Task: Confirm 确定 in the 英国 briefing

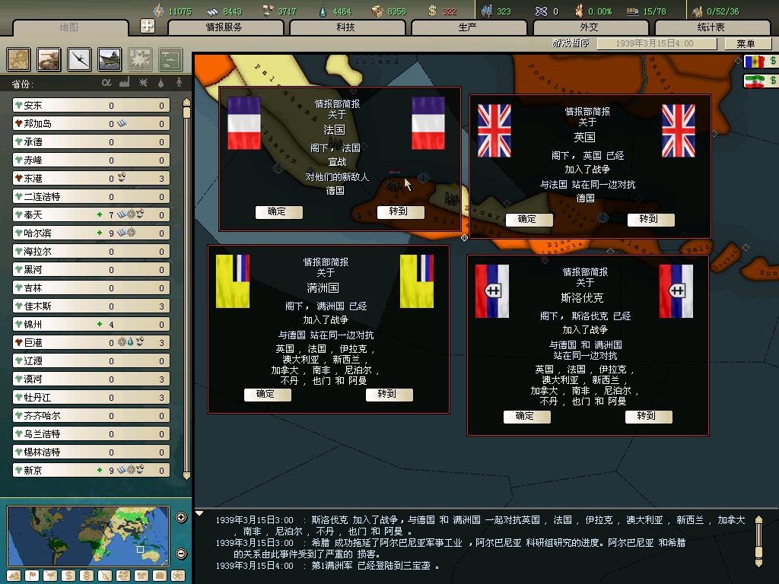Action: [529, 220]
